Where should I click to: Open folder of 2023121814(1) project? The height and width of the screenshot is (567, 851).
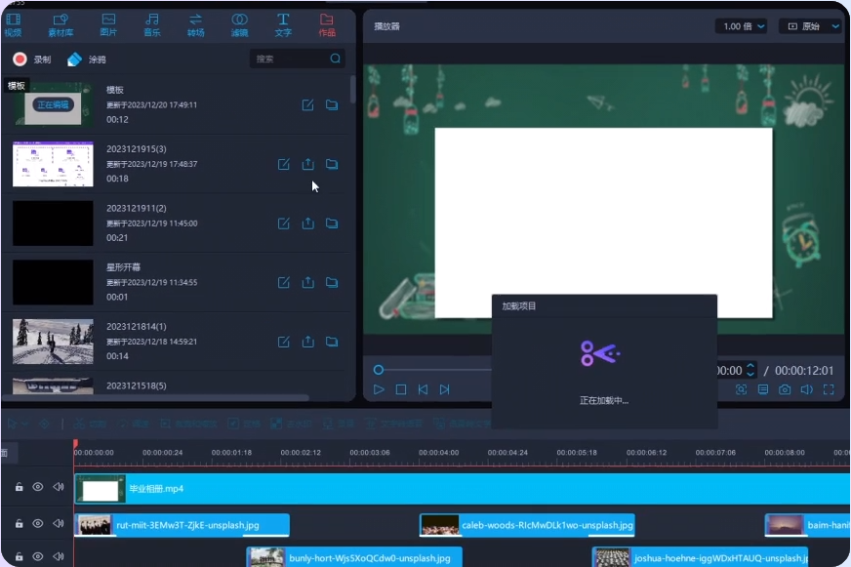point(332,342)
